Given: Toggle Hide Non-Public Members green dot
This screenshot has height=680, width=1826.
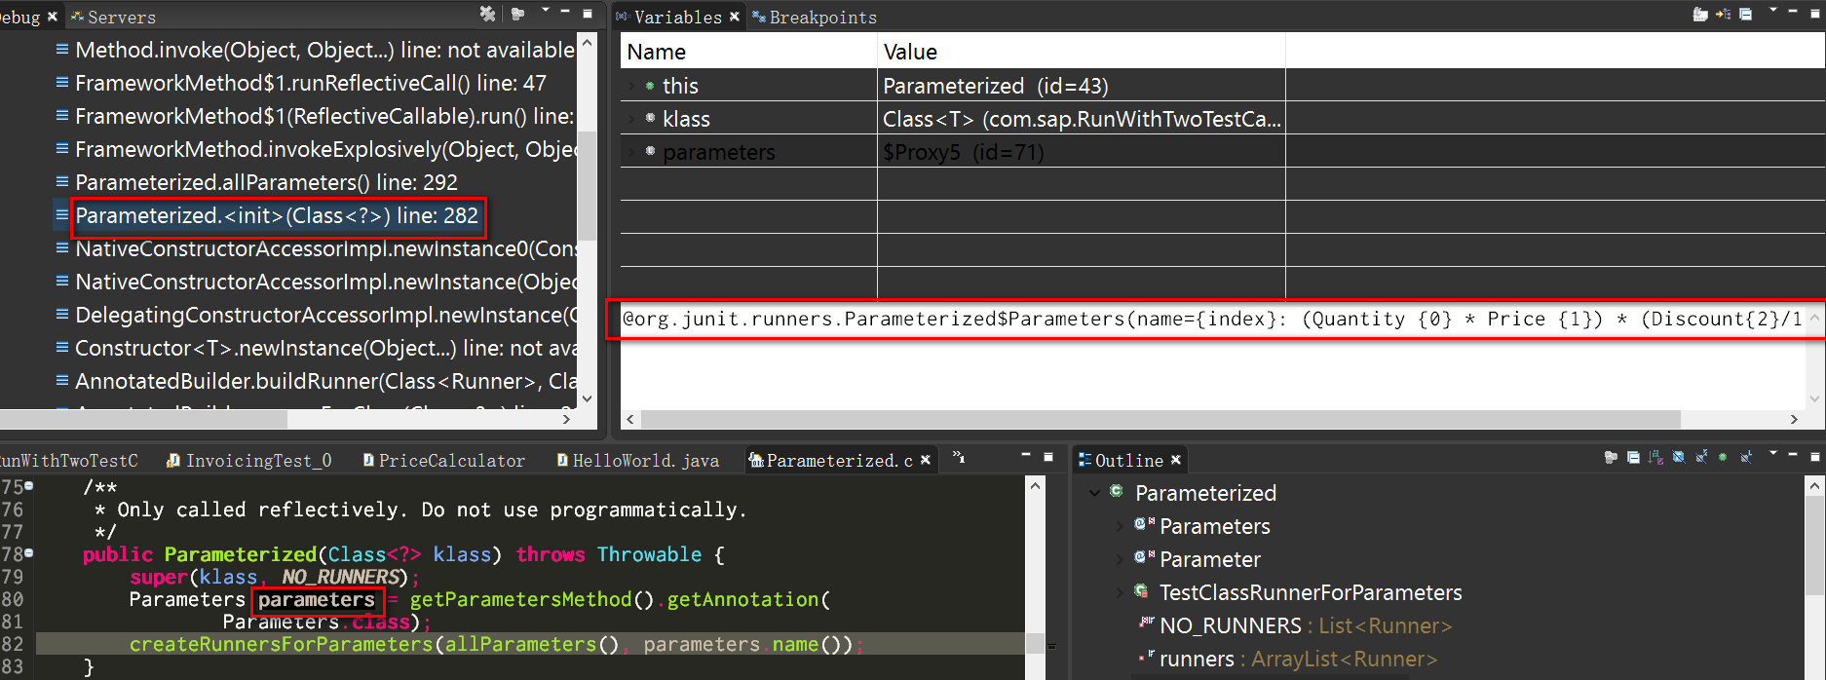Looking at the screenshot, I should click(x=1723, y=457).
